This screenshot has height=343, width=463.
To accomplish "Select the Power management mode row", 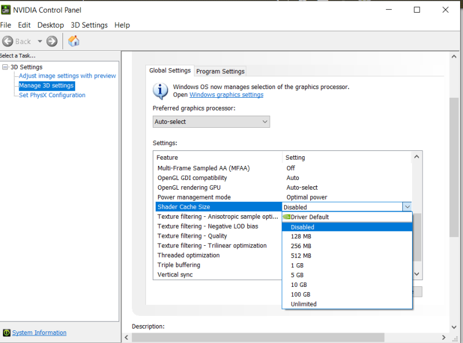I will click(x=284, y=197).
